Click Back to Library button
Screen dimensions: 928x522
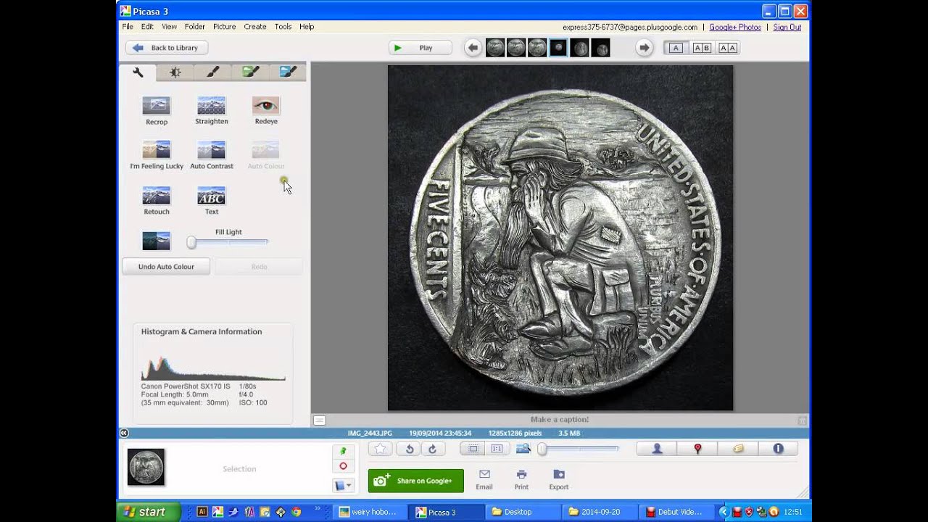click(x=167, y=48)
